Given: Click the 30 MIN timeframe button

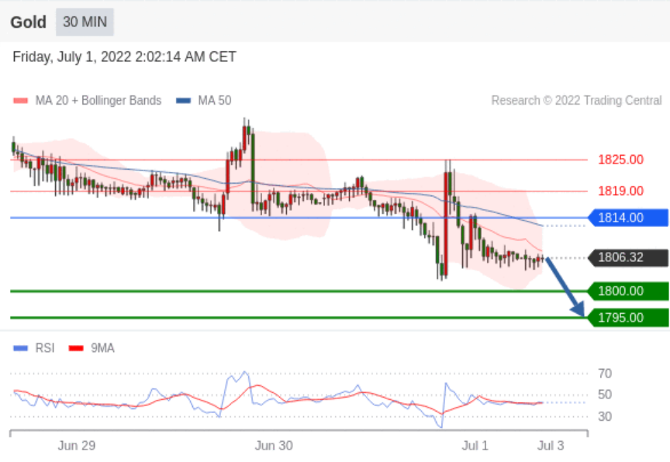Looking at the screenshot, I should click(85, 22).
